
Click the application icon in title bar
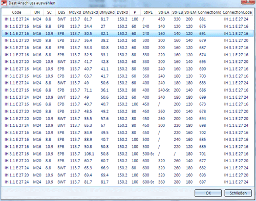tap(4, 3)
